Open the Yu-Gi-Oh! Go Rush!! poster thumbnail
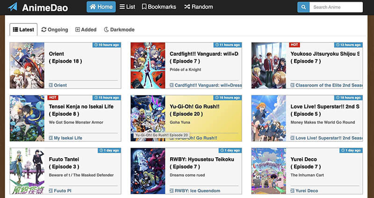This screenshot has height=198, width=374. 148,118
